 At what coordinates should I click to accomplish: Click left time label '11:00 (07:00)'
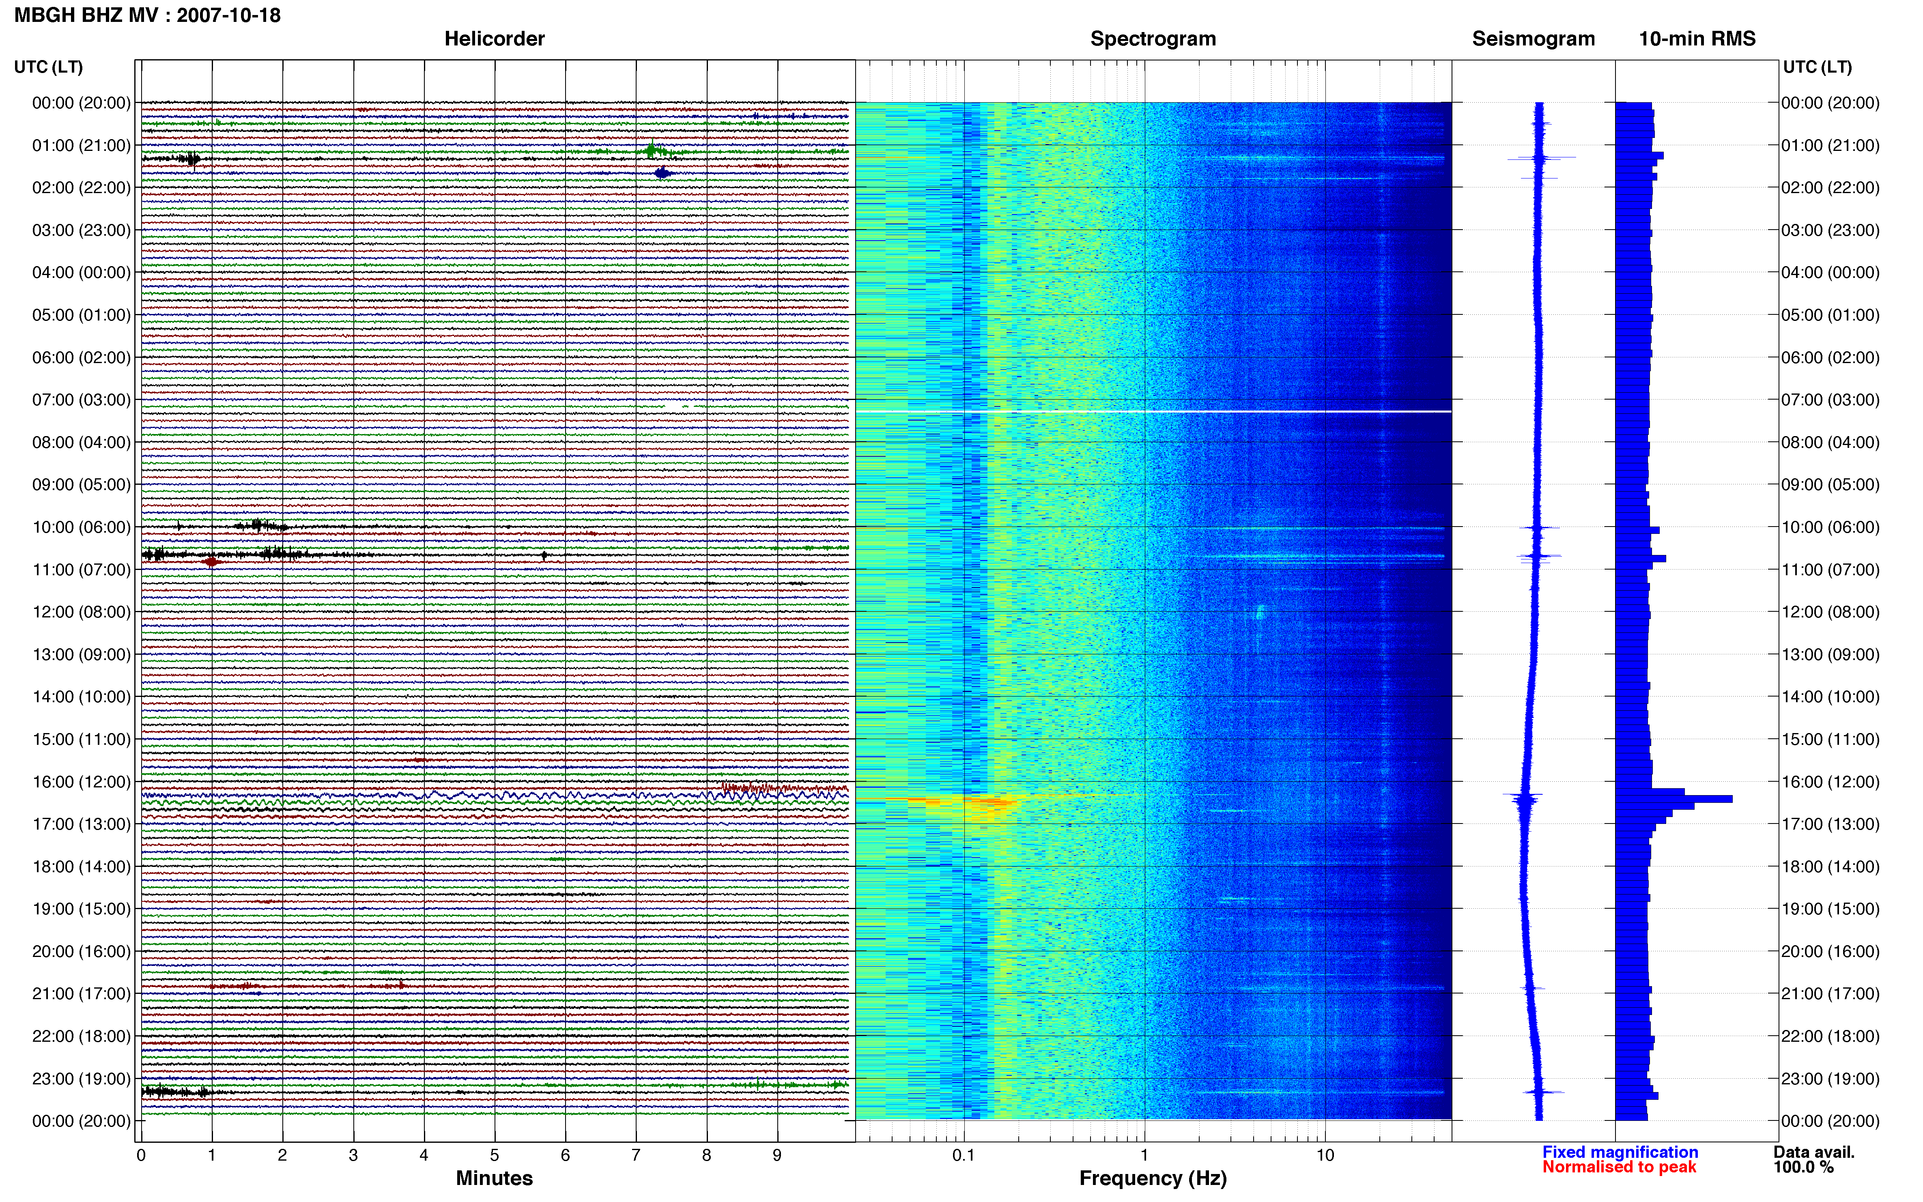click(x=81, y=569)
